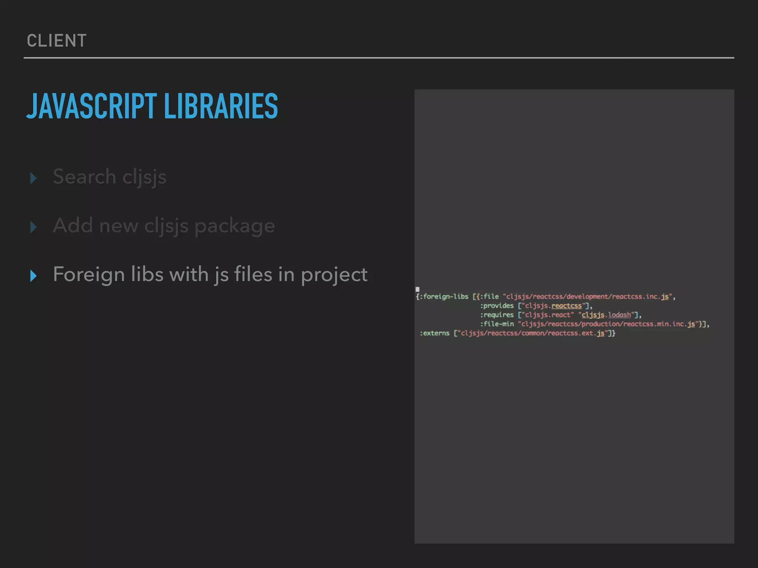Image resolution: width=758 pixels, height=568 pixels.
Task: Click 'Foreign libs with js files in project'
Action: pos(210,274)
